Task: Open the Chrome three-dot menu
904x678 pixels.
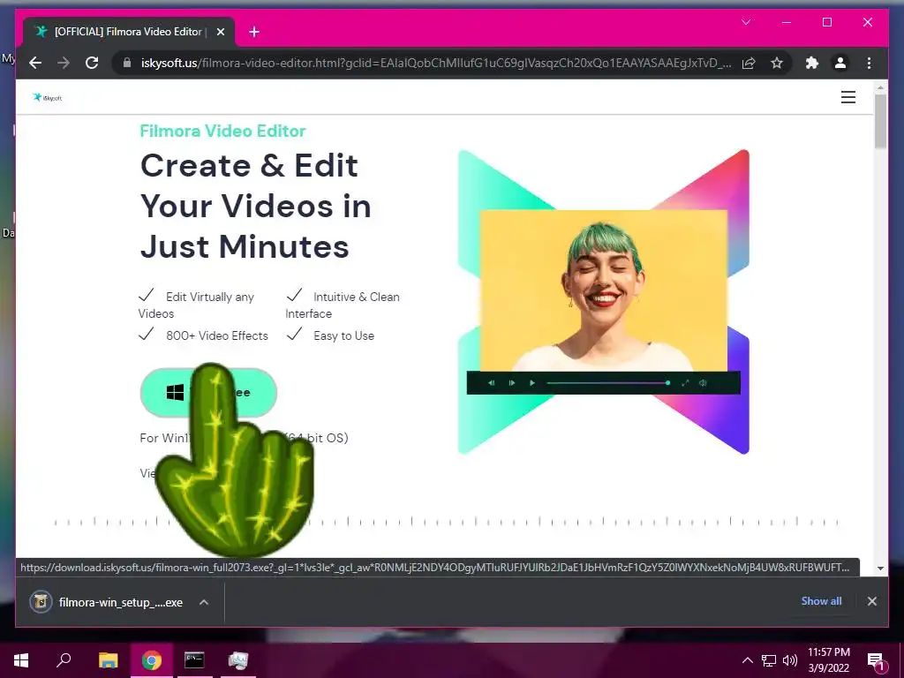Action: (x=869, y=63)
